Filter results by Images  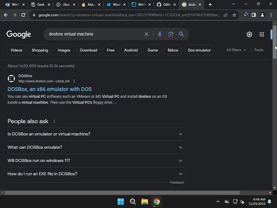64,50
